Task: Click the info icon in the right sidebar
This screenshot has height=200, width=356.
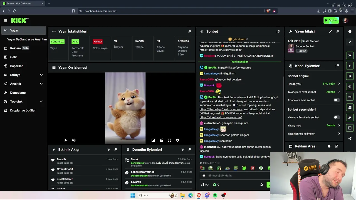Action: pos(350,31)
